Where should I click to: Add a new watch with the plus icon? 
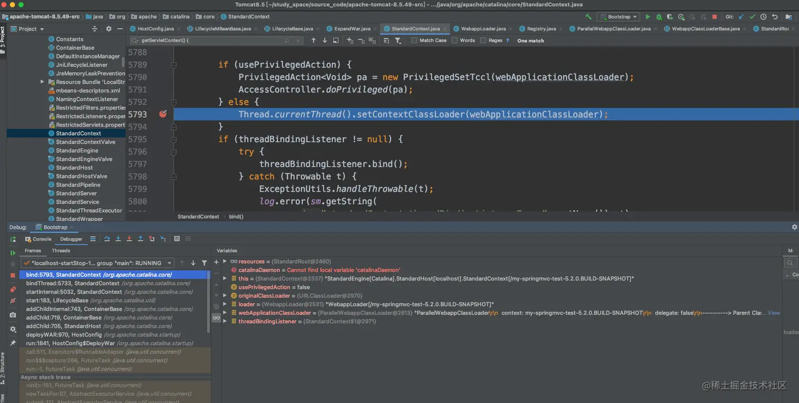(x=216, y=262)
